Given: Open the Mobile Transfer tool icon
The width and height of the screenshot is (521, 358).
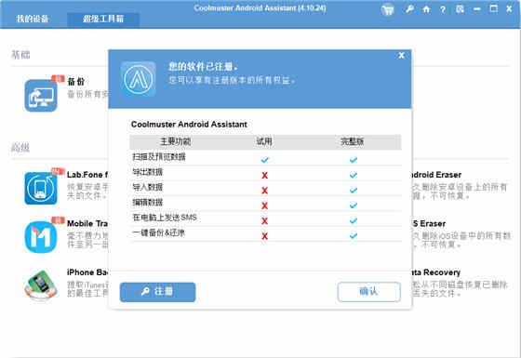Looking at the screenshot, I should pyautogui.click(x=41, y=237).
